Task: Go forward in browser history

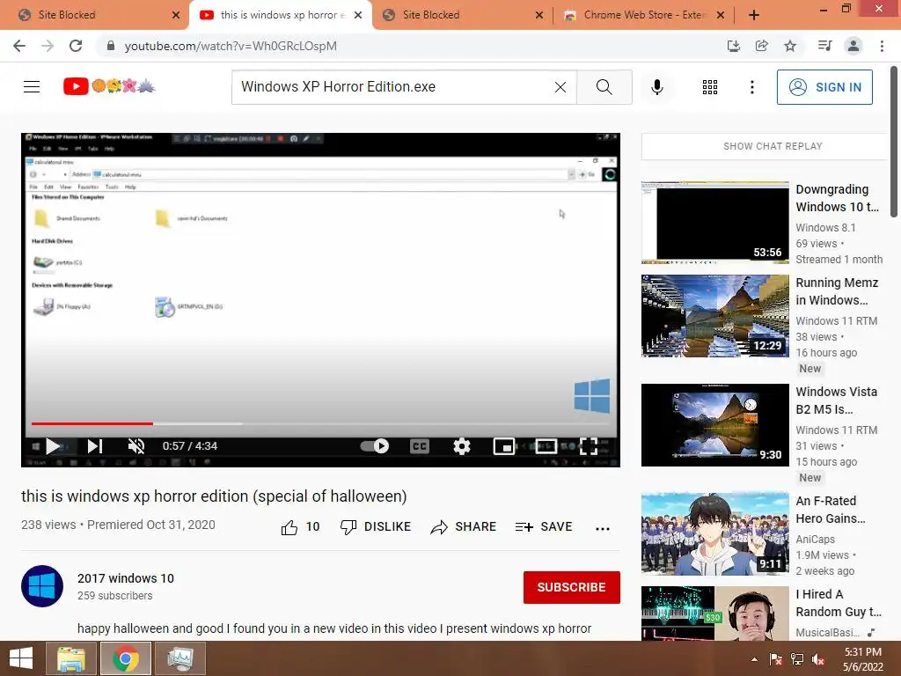Action: 48,46
